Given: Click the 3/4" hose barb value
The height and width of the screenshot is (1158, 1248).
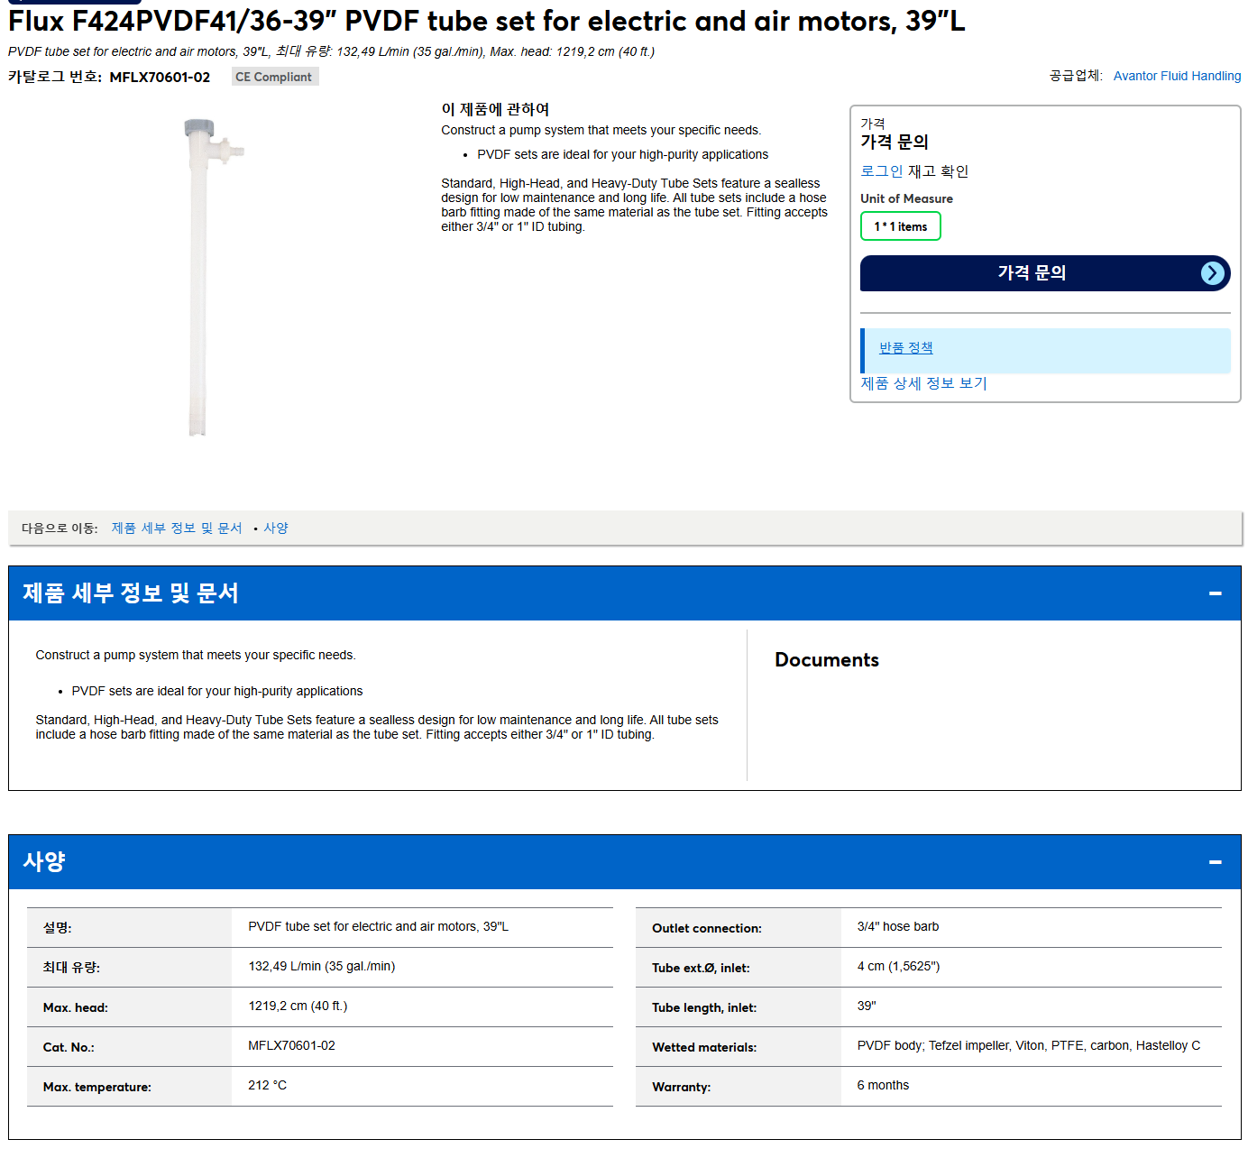Looking at the screenshot, I should (897, 926).
